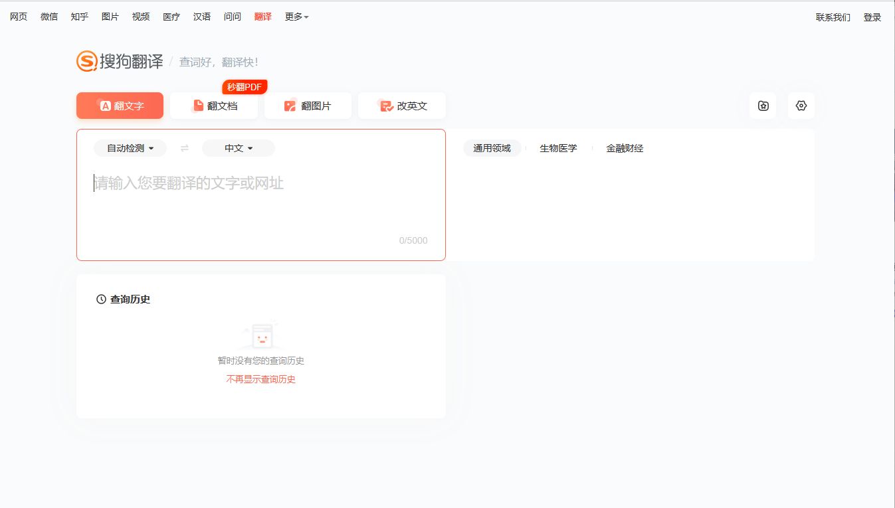Go to 问问 search
The width and height of the screenshot is (895, 508).
(233, 17)
